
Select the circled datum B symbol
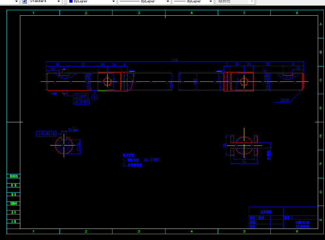tap(94, 97)
